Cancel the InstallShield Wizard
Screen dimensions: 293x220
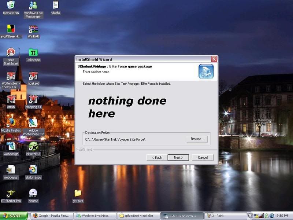point(203,157)
